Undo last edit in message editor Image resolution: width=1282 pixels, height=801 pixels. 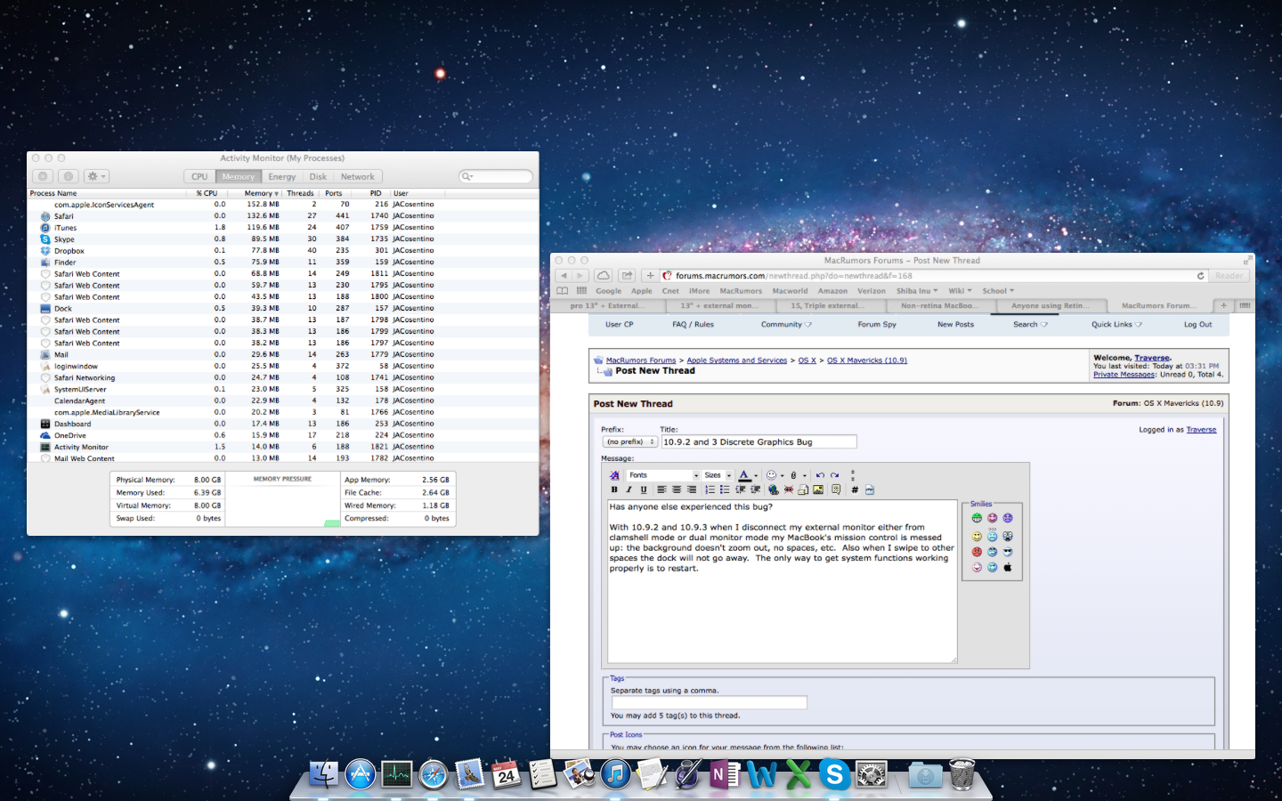(x=820, y=475)
